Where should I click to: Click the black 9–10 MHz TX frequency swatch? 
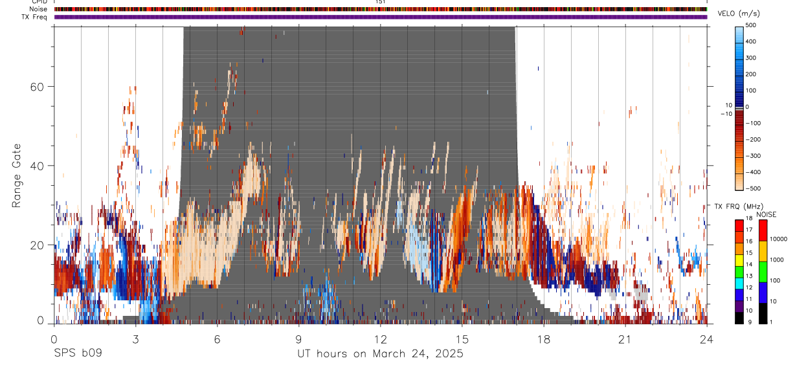click(x=739, y=318)
